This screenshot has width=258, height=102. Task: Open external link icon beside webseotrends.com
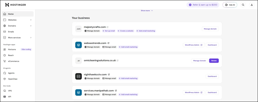coord(108,43)
